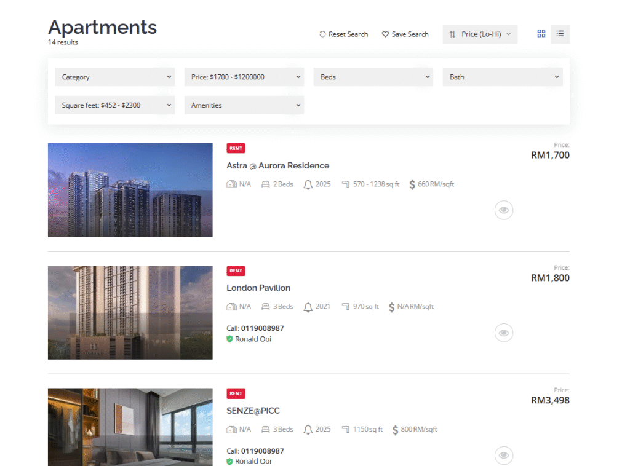Open the SENZE@PICC listing title
Screen dimensions: 630x466
[253, 411]
